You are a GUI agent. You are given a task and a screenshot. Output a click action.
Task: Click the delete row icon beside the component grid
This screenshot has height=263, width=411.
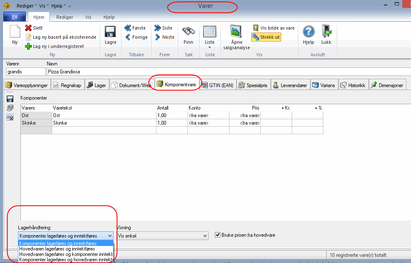click(x=10, y=117)
